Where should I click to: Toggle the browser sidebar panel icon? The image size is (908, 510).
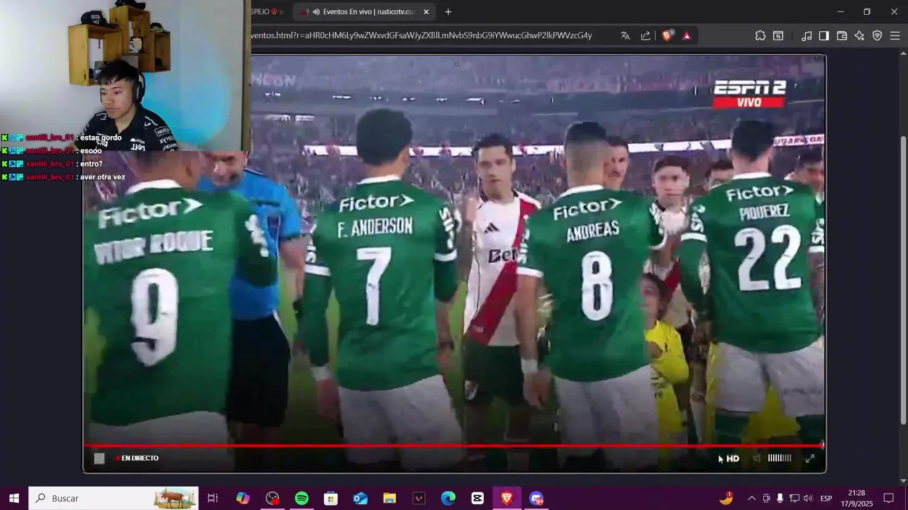pos(824,35)
